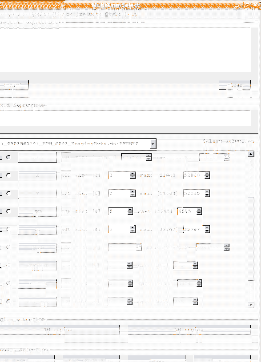This screenshot has width=261, height=362.
Task: Focus the Saved expressions field
Action: point(125,118)
